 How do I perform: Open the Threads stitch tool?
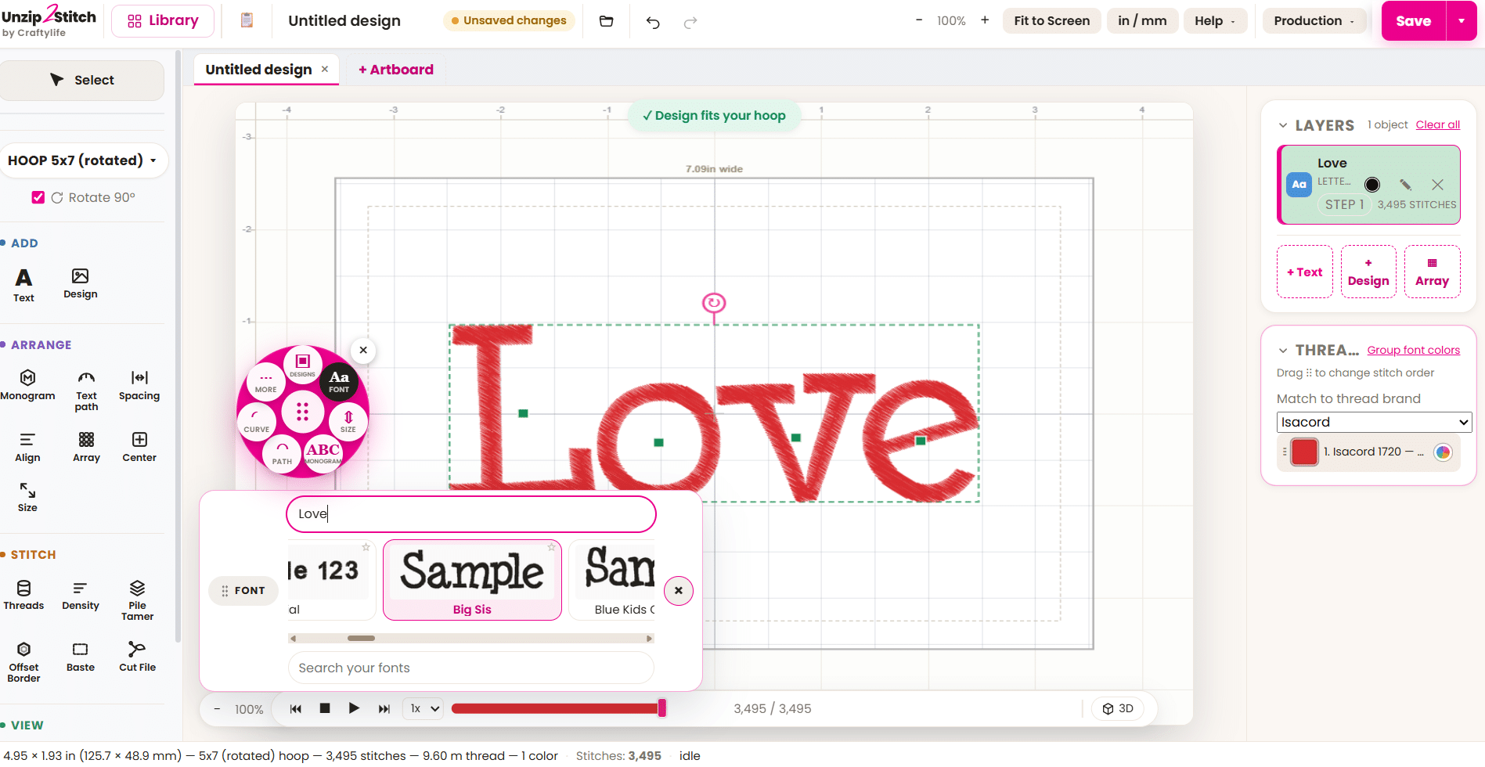[23, 595]
